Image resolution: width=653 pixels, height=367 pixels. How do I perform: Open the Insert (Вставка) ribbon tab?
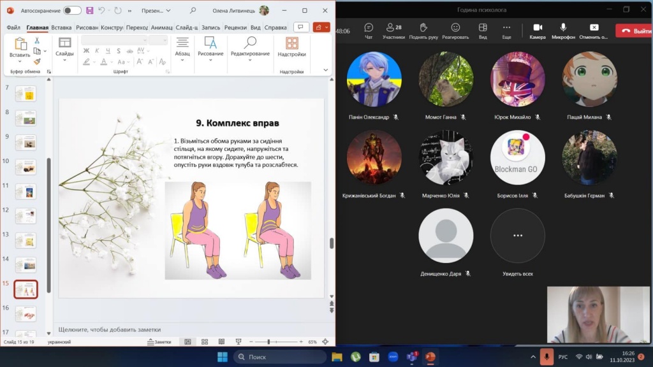(61, 27)
